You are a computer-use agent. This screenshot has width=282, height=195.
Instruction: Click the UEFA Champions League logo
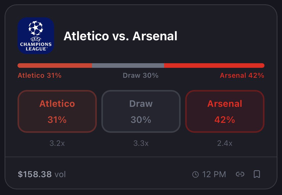(36, 36)
